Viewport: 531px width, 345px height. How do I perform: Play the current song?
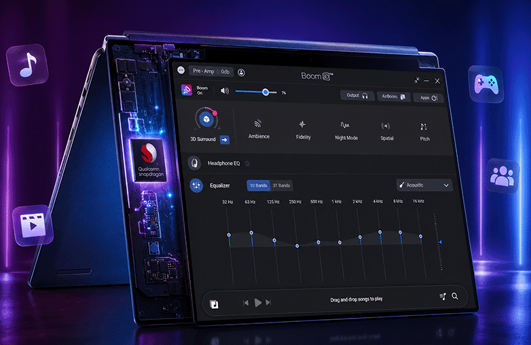coord(258,302)
